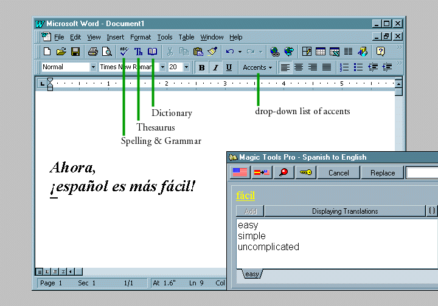The height and width of the screenshot is (306, 438).
Task: Expand the Accents drop-down list
Action: click(x=257, y=67)
